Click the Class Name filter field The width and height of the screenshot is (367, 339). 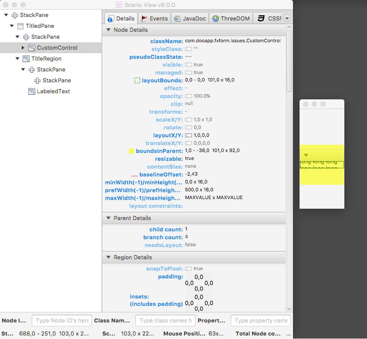tap(165, 321)
